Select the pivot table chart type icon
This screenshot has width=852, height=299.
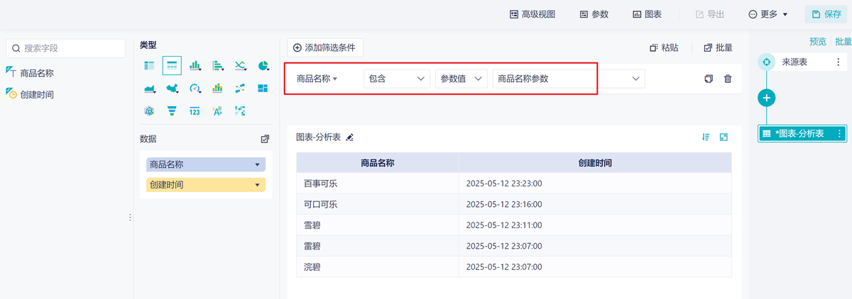[149, 66]
